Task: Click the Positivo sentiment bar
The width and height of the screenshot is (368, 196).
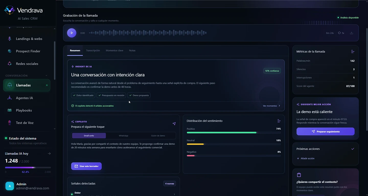Action: pos(234,132)
